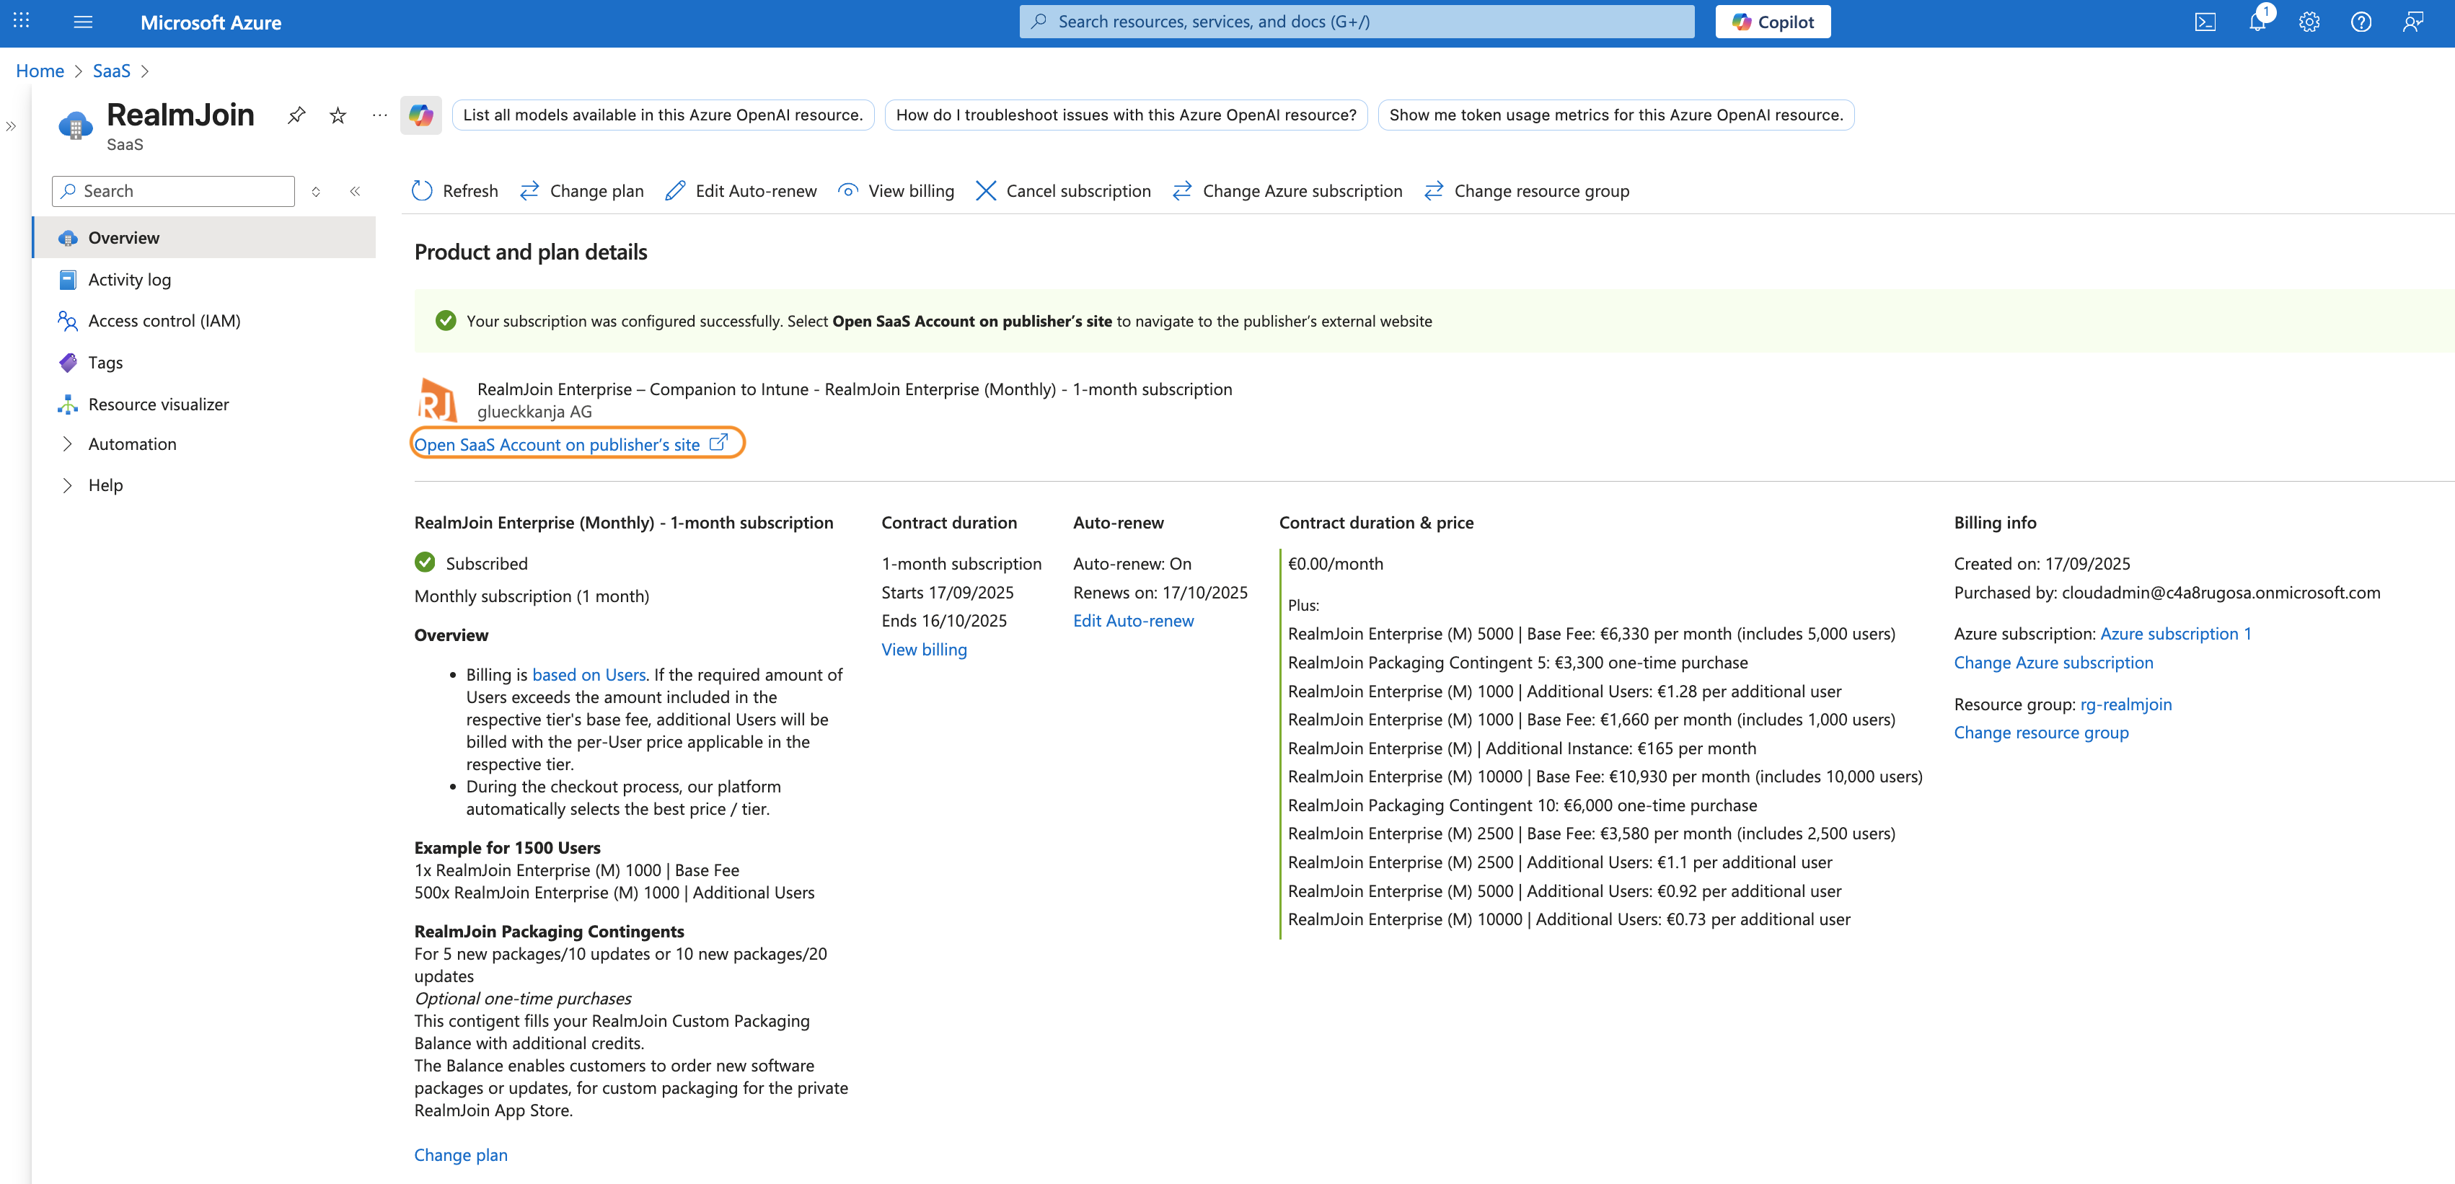Open the notifications bell
2455x1184 pixels.
(2257, 22)
